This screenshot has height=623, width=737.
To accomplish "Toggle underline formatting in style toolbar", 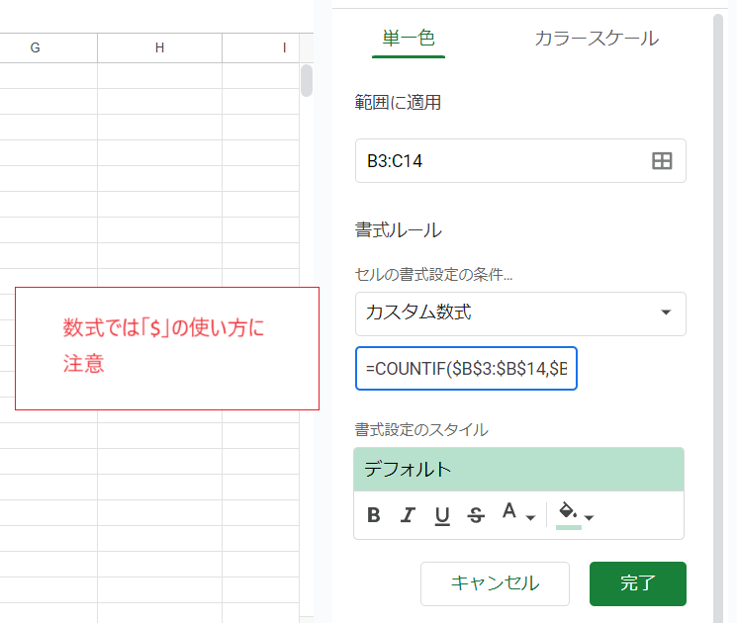I will 442,515.
